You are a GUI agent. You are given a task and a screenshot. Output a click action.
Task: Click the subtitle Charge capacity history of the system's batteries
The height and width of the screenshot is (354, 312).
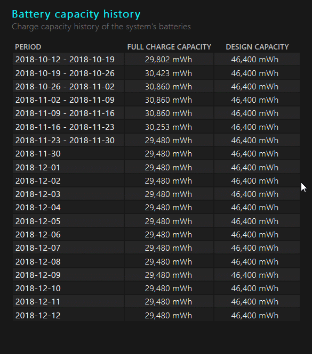pyautogui.click(x=101, y=27)
